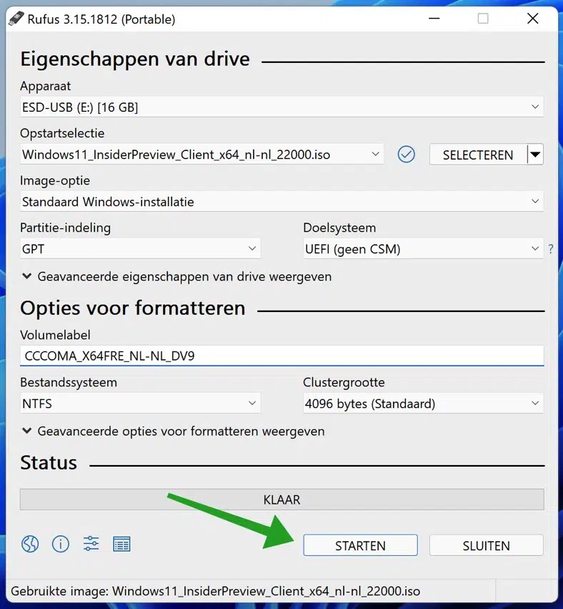
Task: Click the Partitie-indeling label
Action: [x=65, y=228]
